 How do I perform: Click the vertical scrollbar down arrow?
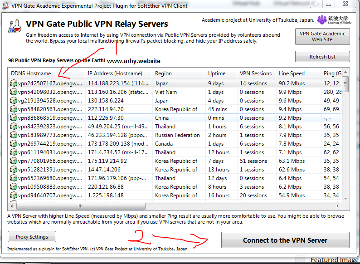[x=345, y=199]
